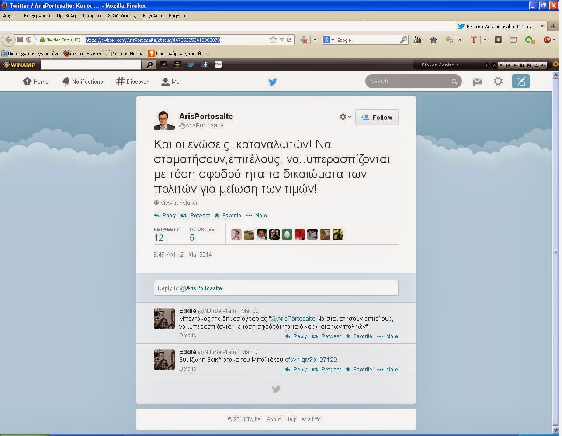Image resolution: width=562 pixels, height=436 pixels.
Task: Open More on Eddie's first reply
Action: (388, 336)
